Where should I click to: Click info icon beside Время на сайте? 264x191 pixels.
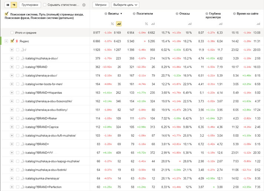pyautogui.click(x=234, y=14)
